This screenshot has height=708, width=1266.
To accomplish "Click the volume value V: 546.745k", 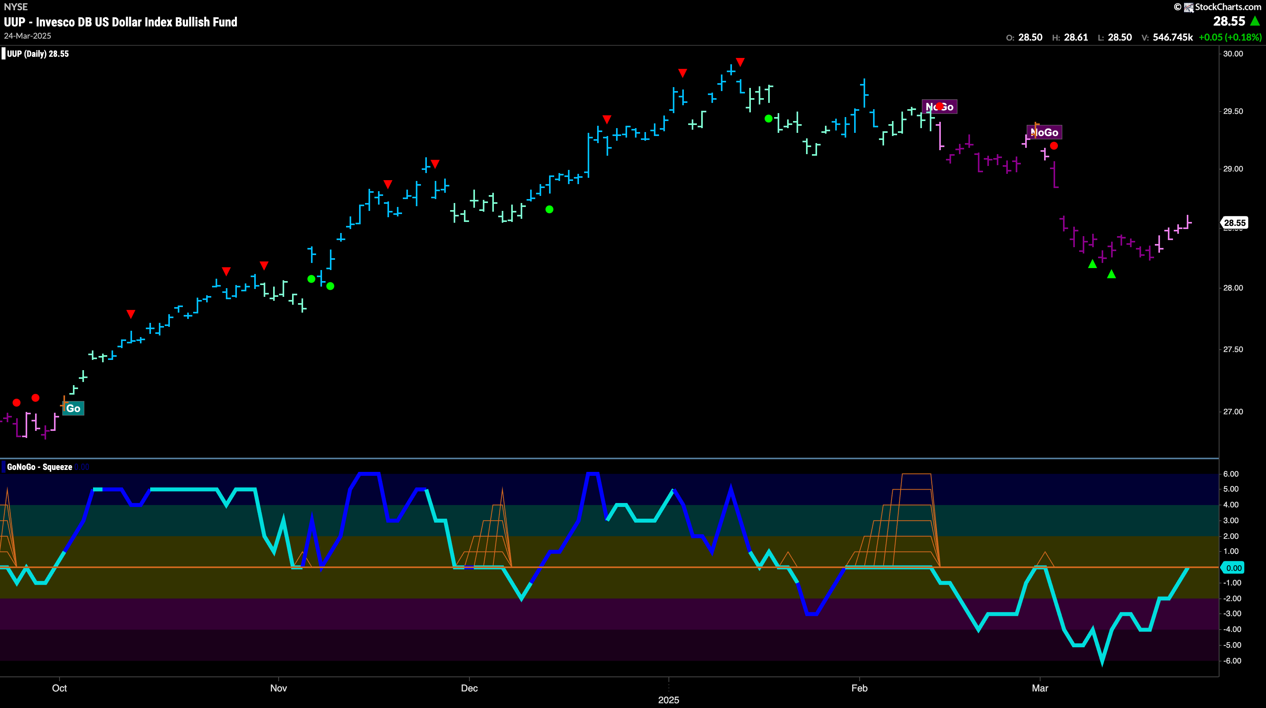I will pyautogui.click(x=1167, y=37).
